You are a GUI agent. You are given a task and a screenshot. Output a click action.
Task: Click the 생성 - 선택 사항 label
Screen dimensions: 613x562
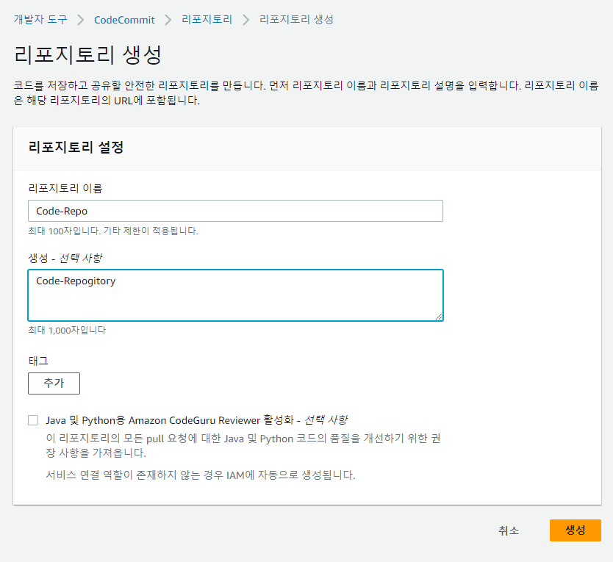coord(65,258)
